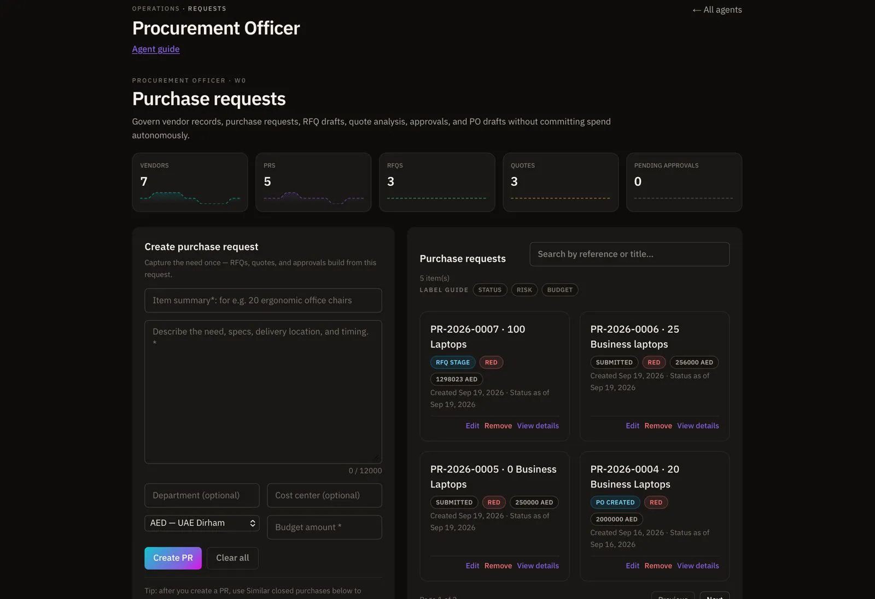Focus the Search by reference or title box
This screenshot has height=599, width=875.
629,254
